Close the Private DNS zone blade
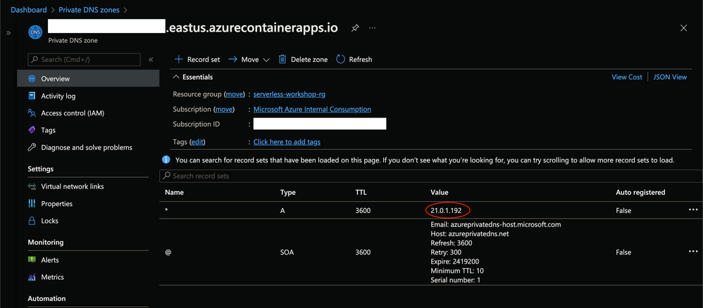This screenshot has height=308, width=703. (684, 27)
